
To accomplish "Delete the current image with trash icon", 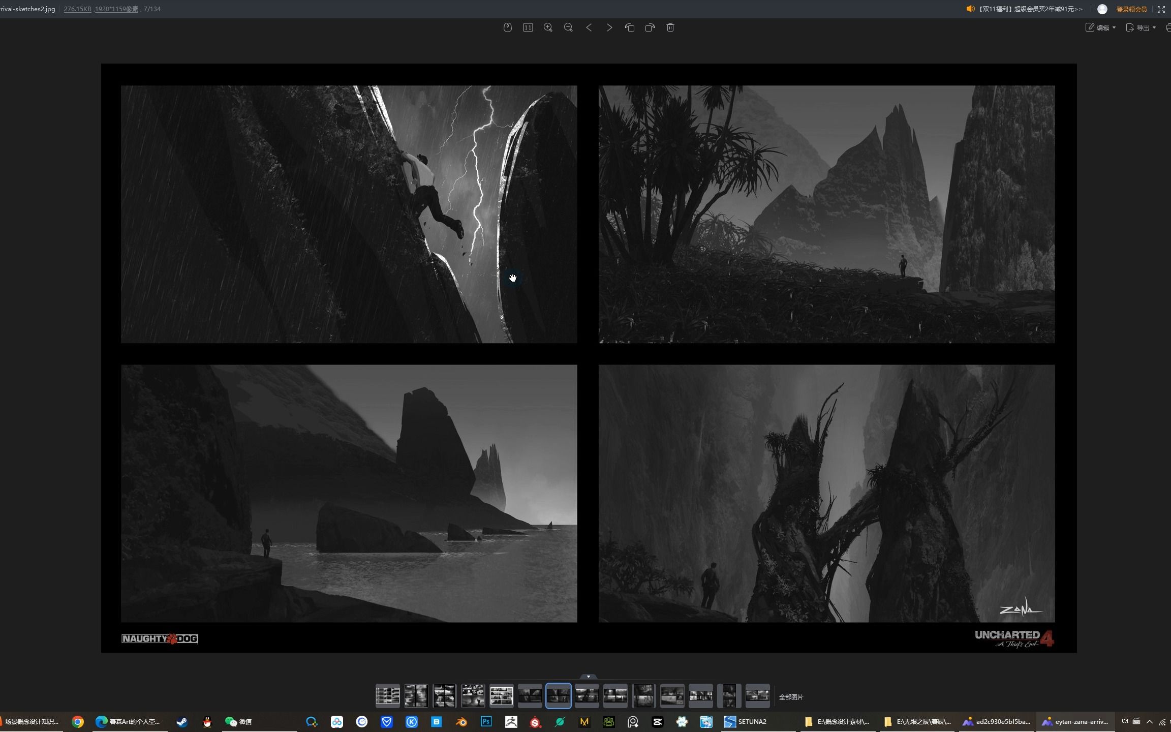I will (670, 27).
